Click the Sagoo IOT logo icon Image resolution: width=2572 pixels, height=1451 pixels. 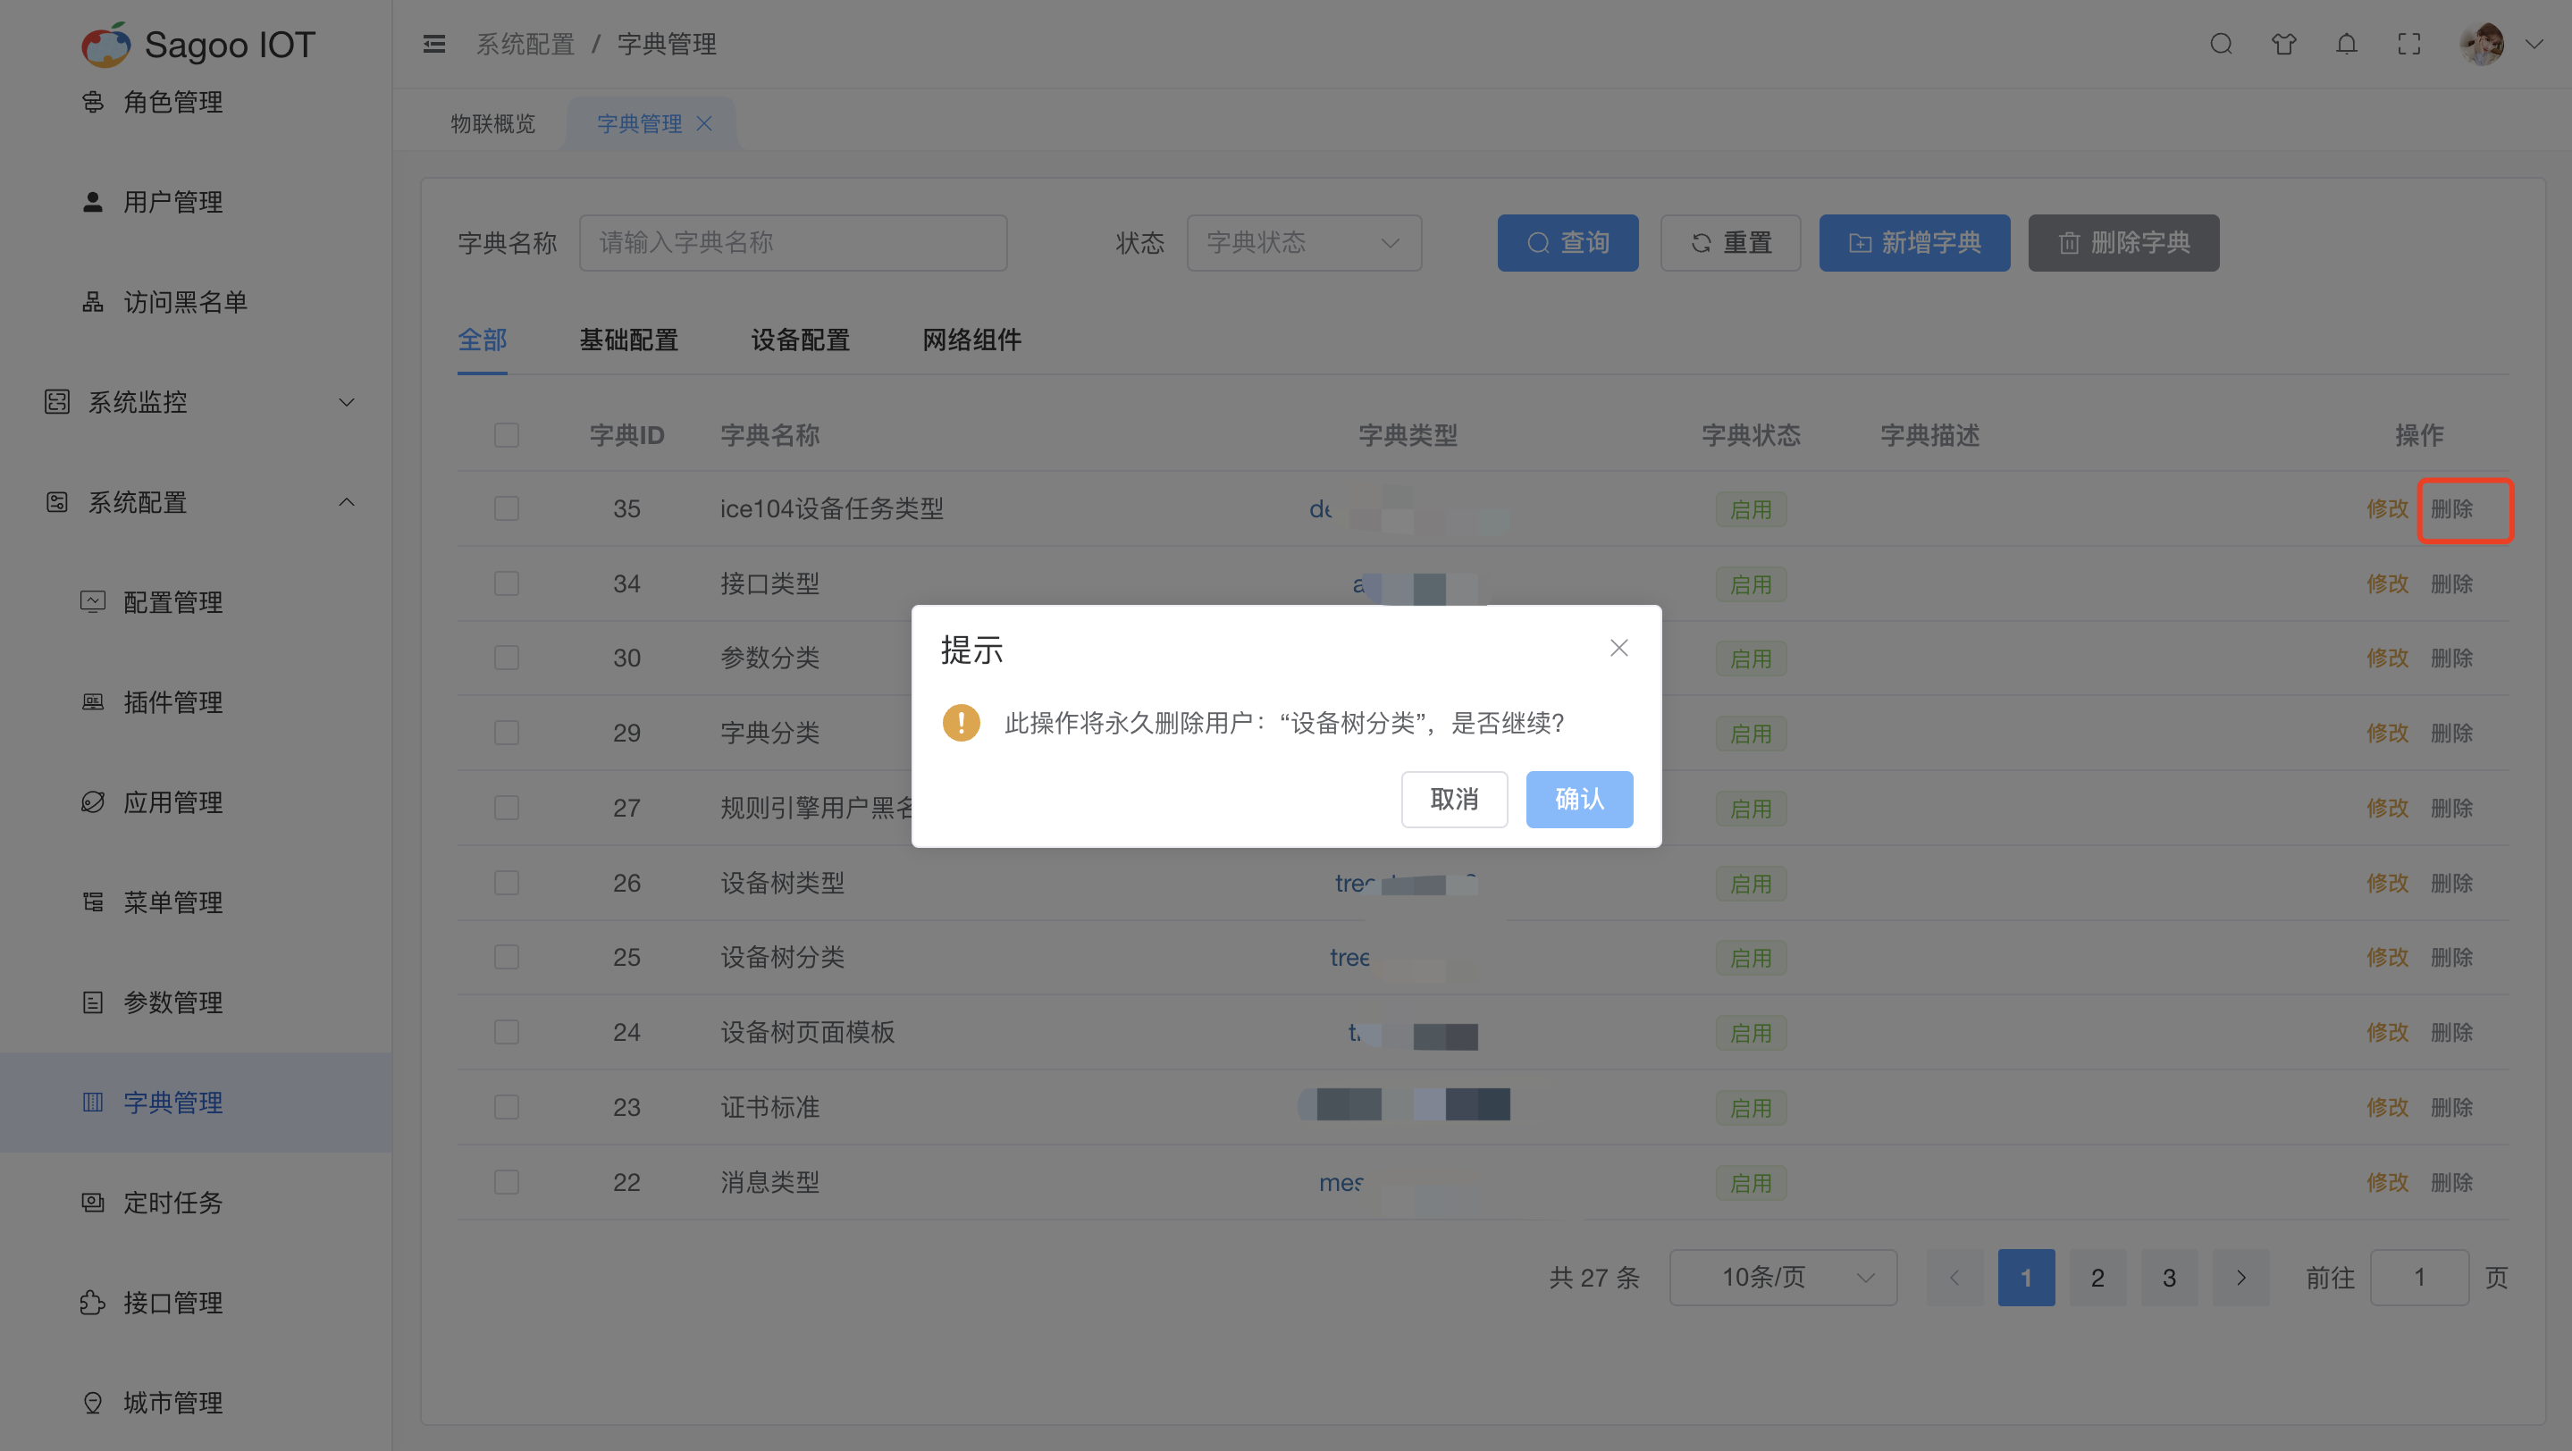click(105, 45)
